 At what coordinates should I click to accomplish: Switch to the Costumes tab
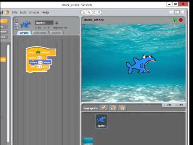coord(40,33)
